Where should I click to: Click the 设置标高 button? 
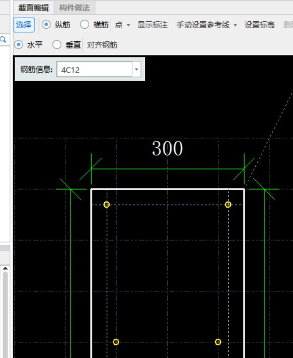coord(259,25)
